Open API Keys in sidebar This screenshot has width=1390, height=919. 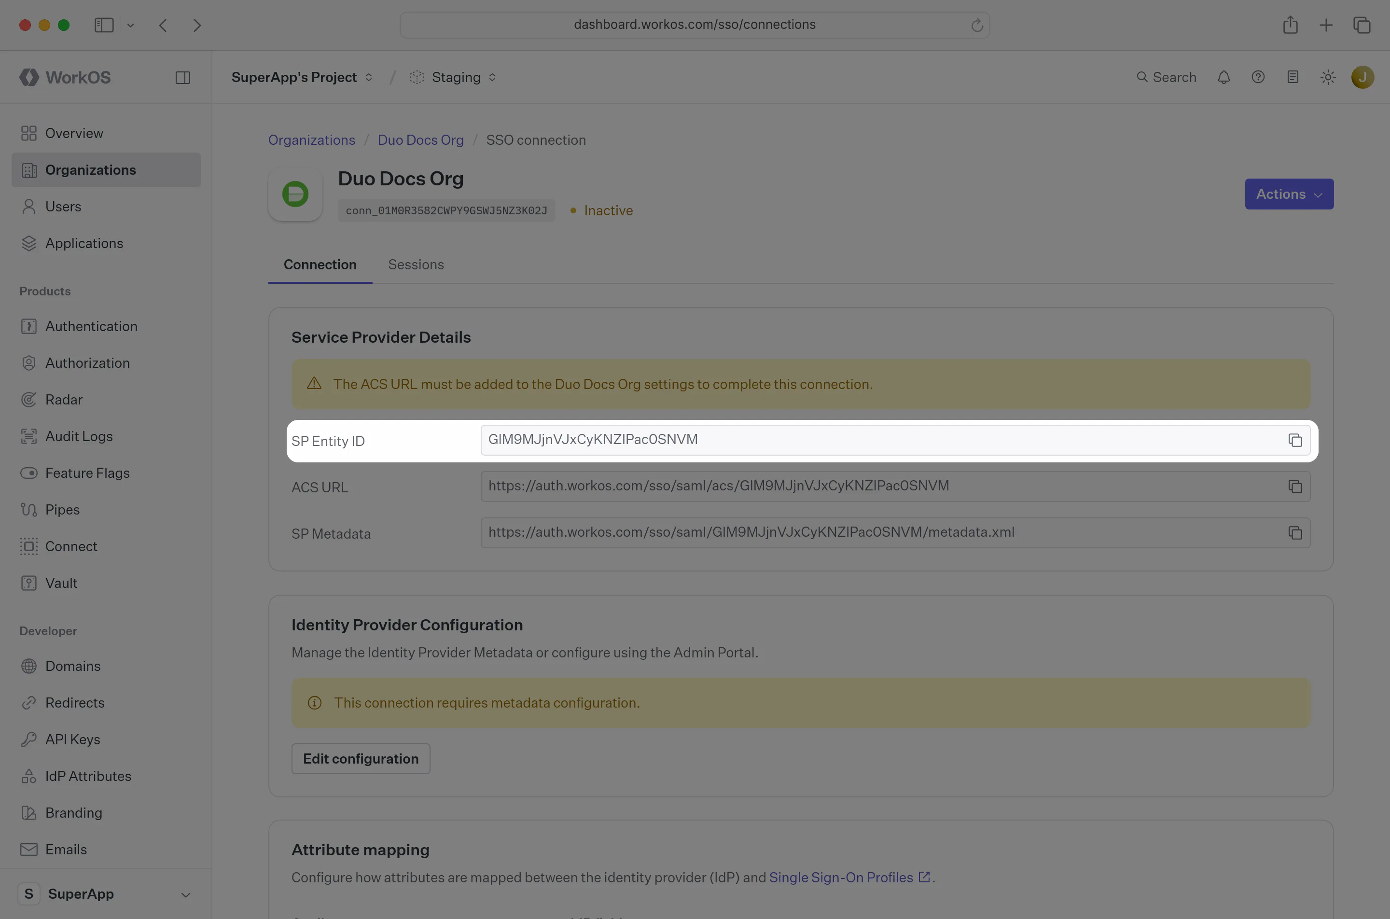pyautogui.click(x=106, y=739)
